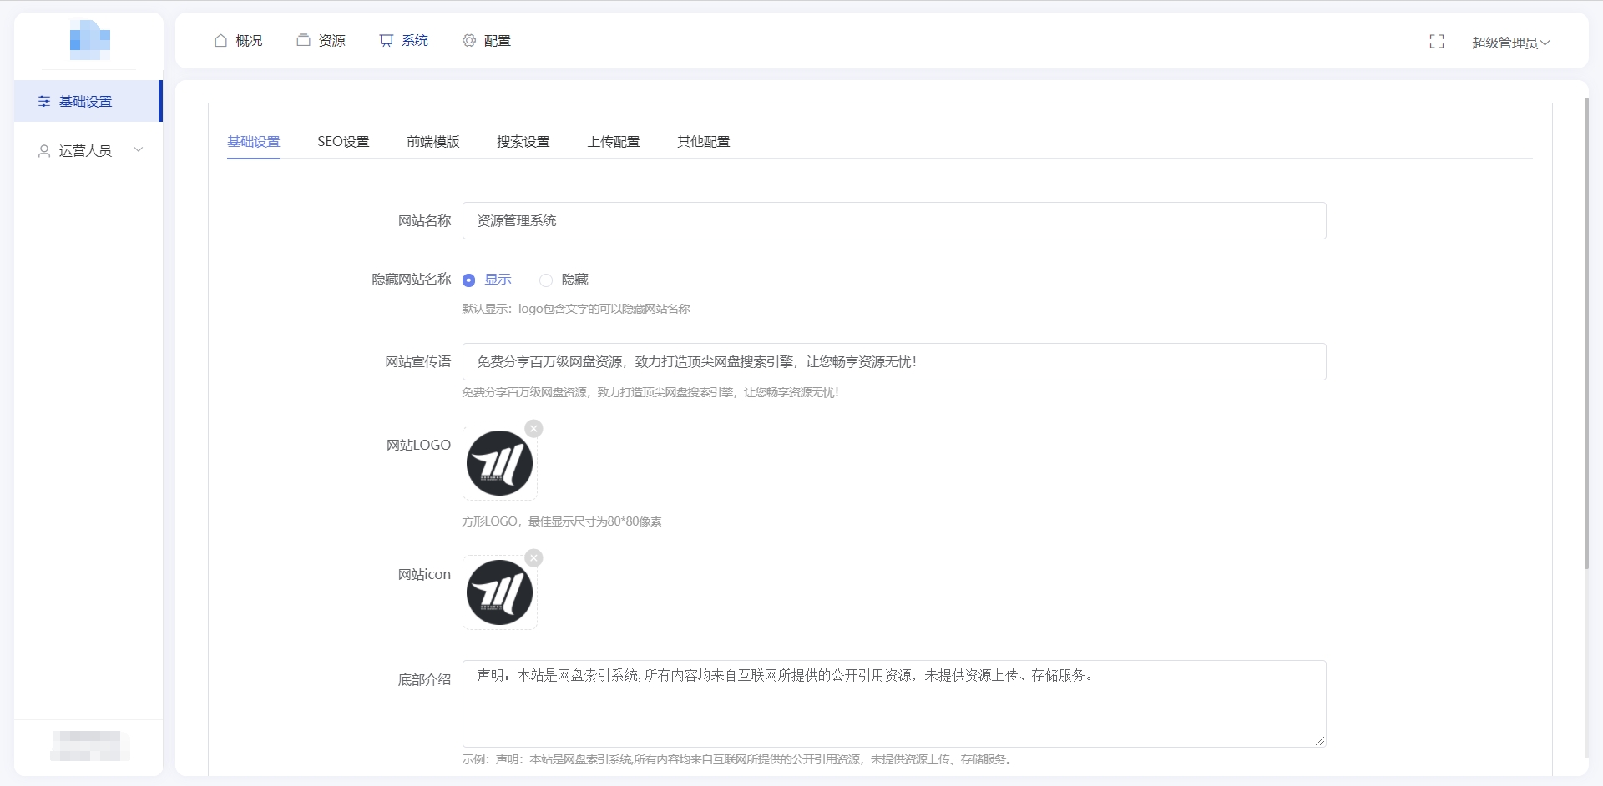This screenshot has height=786, width=1603.
Task: Go to the 搜索设置 tab
Action: [523, 142]
